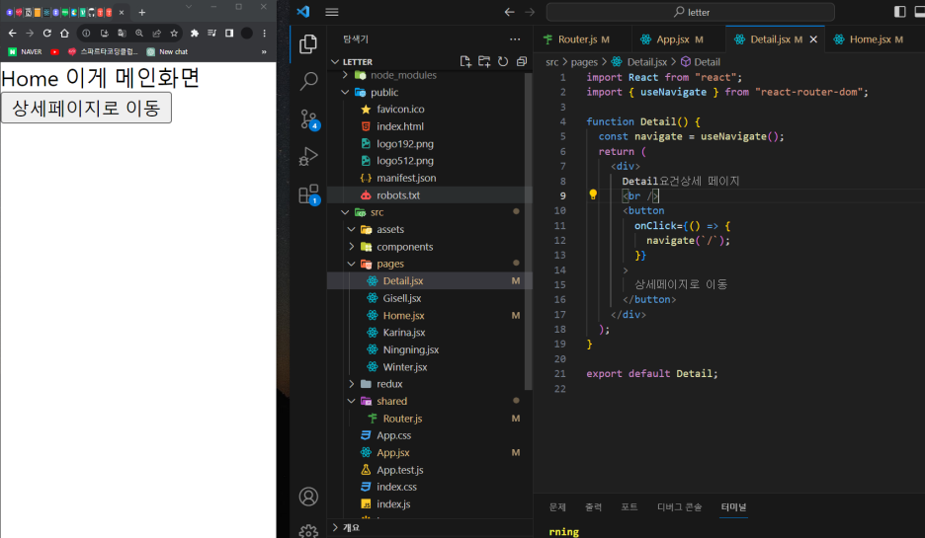
Task: Open the Run and Debug view
Action: [x=308, y=157]
